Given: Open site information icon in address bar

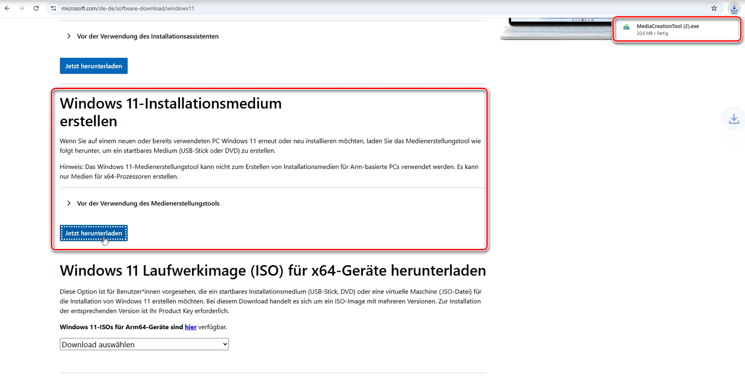Looking at the screenshot, I should (54, 8).
